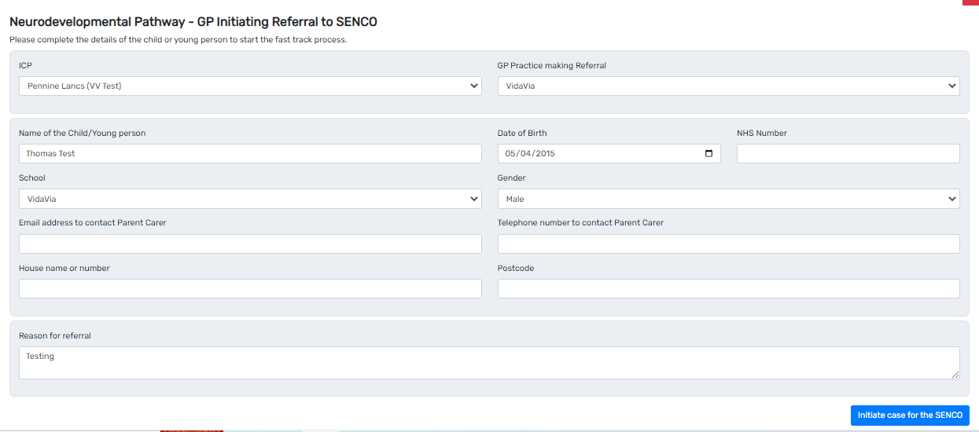
Task: Click the 'ICP' label
Action: [25, 65]
